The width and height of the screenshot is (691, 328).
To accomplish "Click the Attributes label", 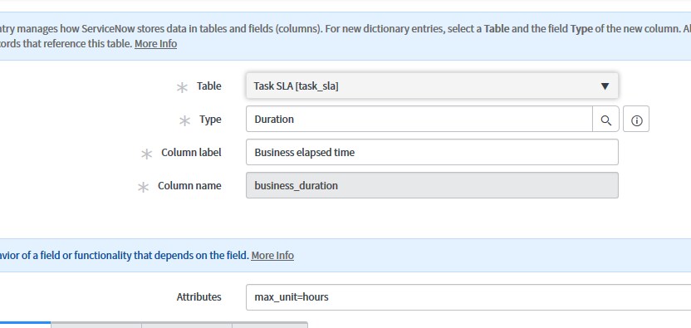I will tap(198, 297).
